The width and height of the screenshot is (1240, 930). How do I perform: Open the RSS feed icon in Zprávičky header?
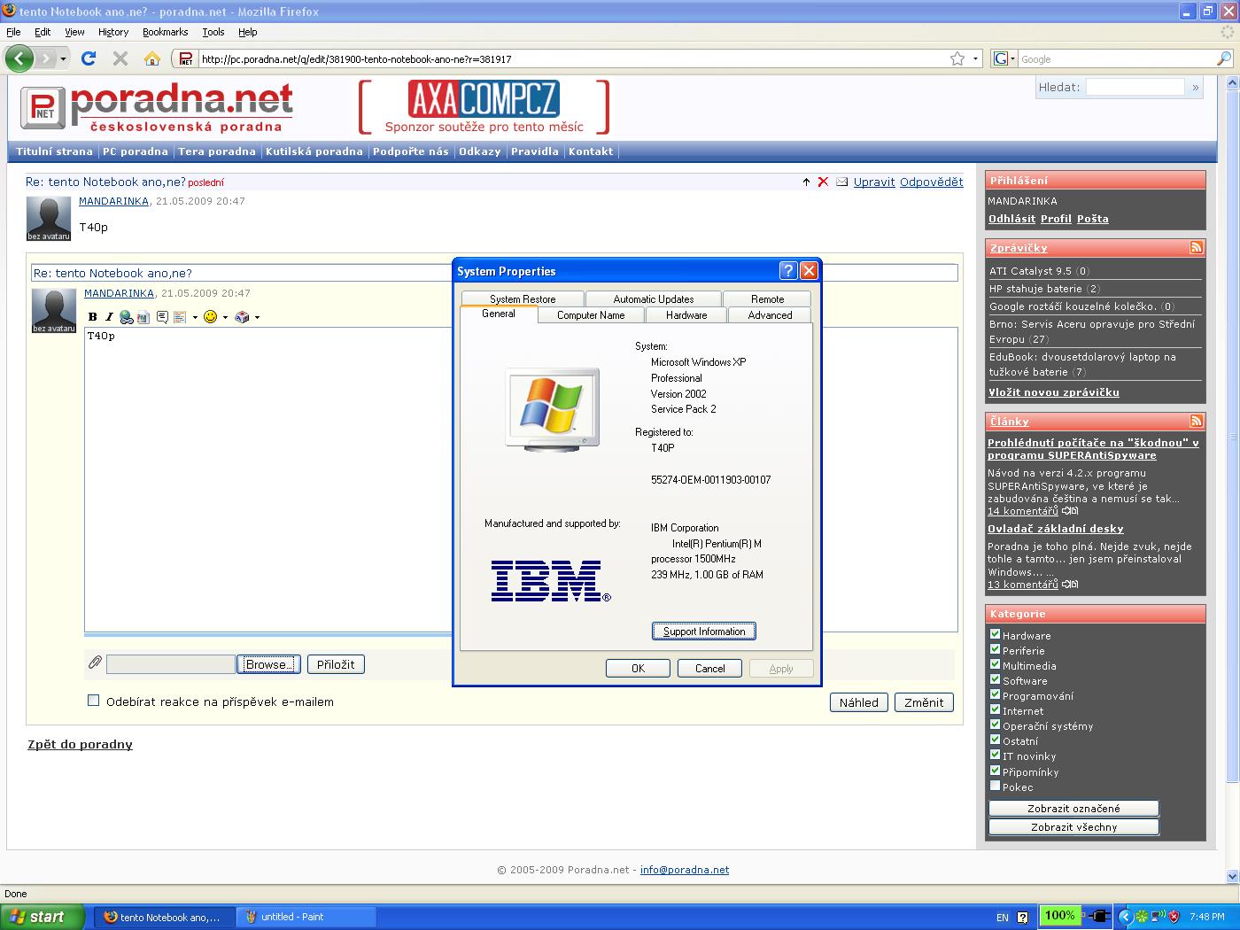click(1196, 248)
